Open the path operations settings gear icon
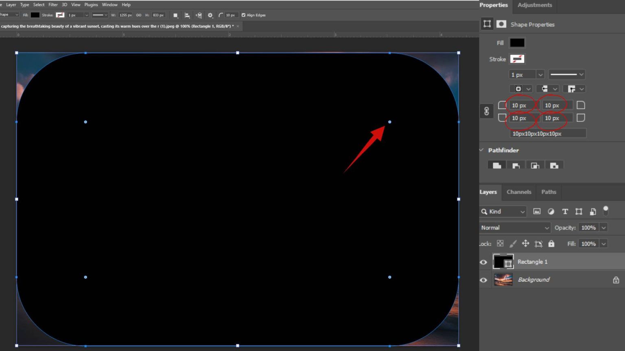The image size is (625, 351). (210, 15)
